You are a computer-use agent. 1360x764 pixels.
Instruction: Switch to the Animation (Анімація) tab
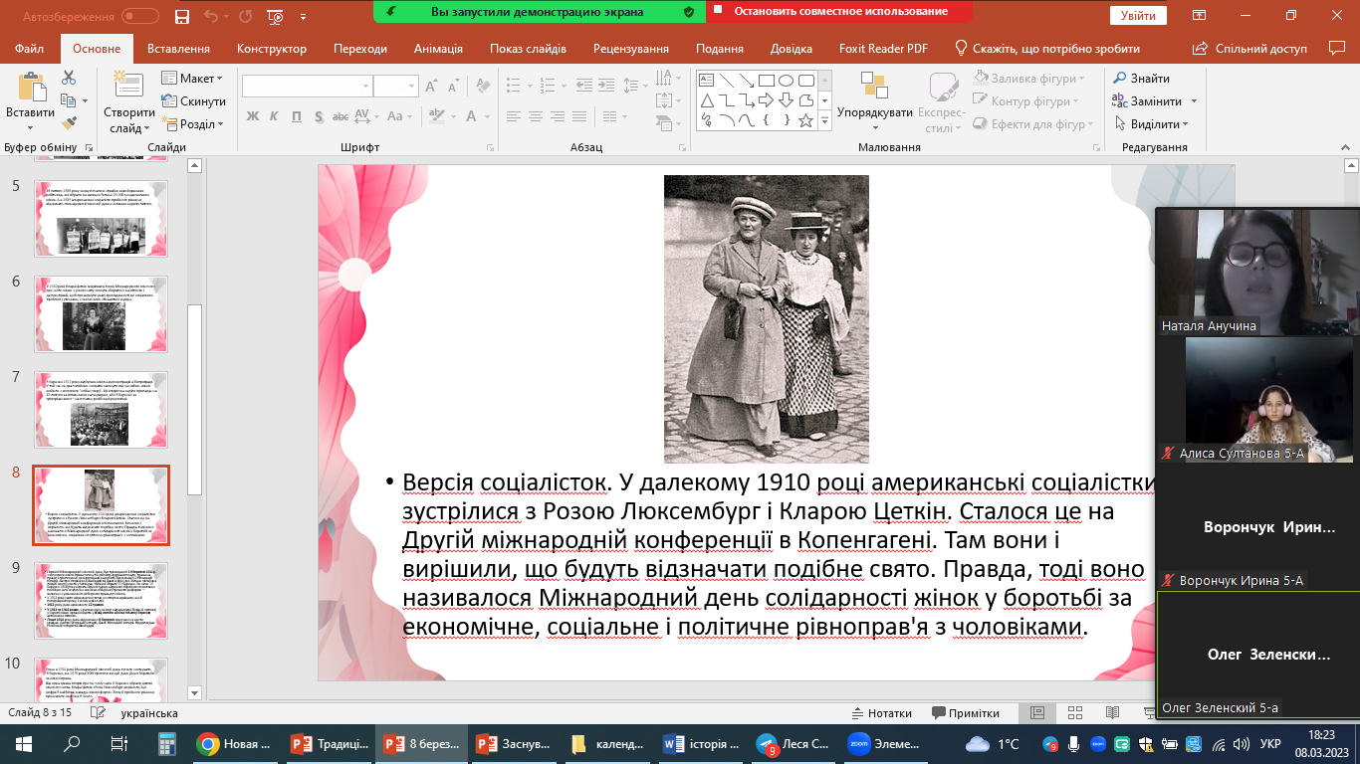click(438, 49)
